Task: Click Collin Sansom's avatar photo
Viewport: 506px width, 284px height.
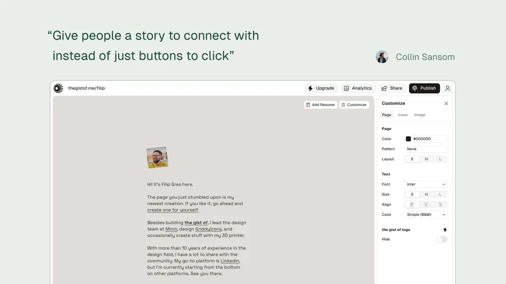Action: point(382,57)
